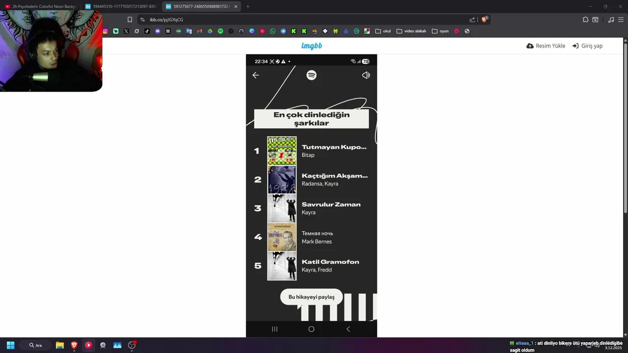Open the CapCut bookmark
This screenshot has height=353, width=628.
pyautogui.click(x=168, y=31)
